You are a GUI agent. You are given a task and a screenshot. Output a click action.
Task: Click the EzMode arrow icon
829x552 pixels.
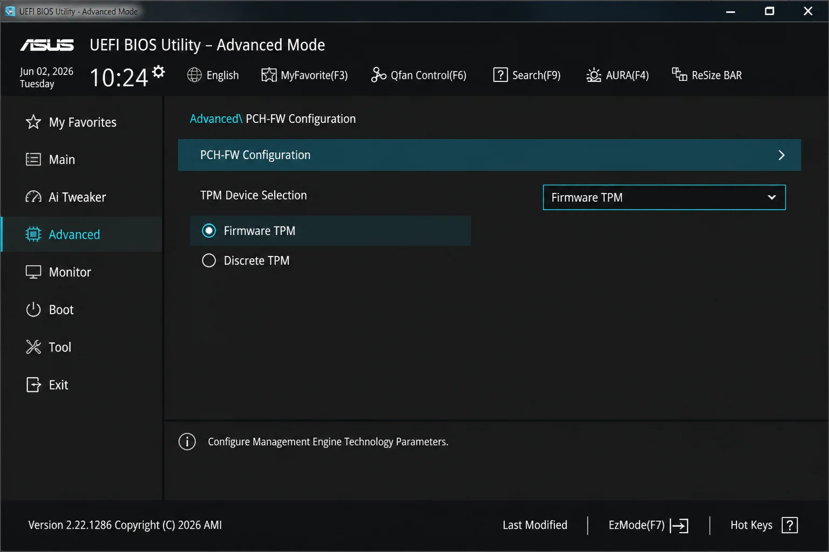[679, 526]
